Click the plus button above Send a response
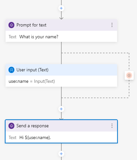Image resolution: width=137 pixels, height=160 pixels. (x=61, y=109)
